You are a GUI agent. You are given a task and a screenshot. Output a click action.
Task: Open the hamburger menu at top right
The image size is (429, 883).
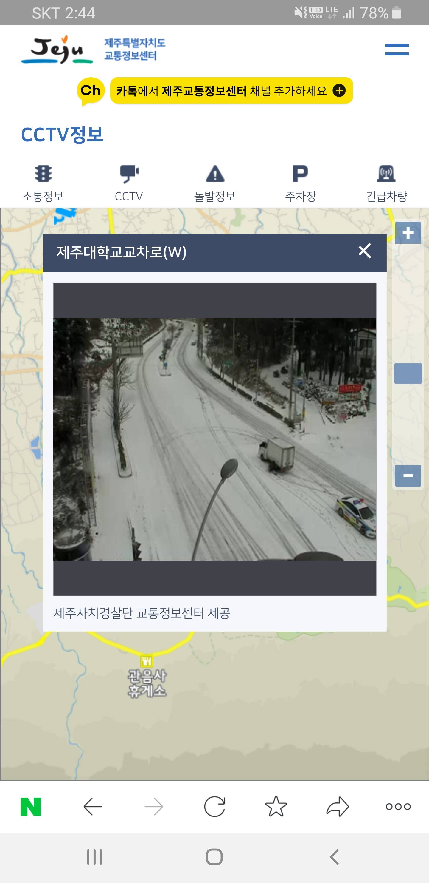[x=397, y=50]
